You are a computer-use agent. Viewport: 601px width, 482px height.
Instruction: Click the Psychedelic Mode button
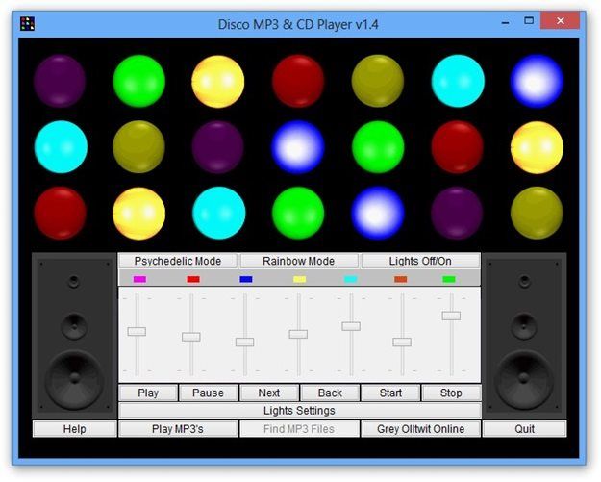178,261
